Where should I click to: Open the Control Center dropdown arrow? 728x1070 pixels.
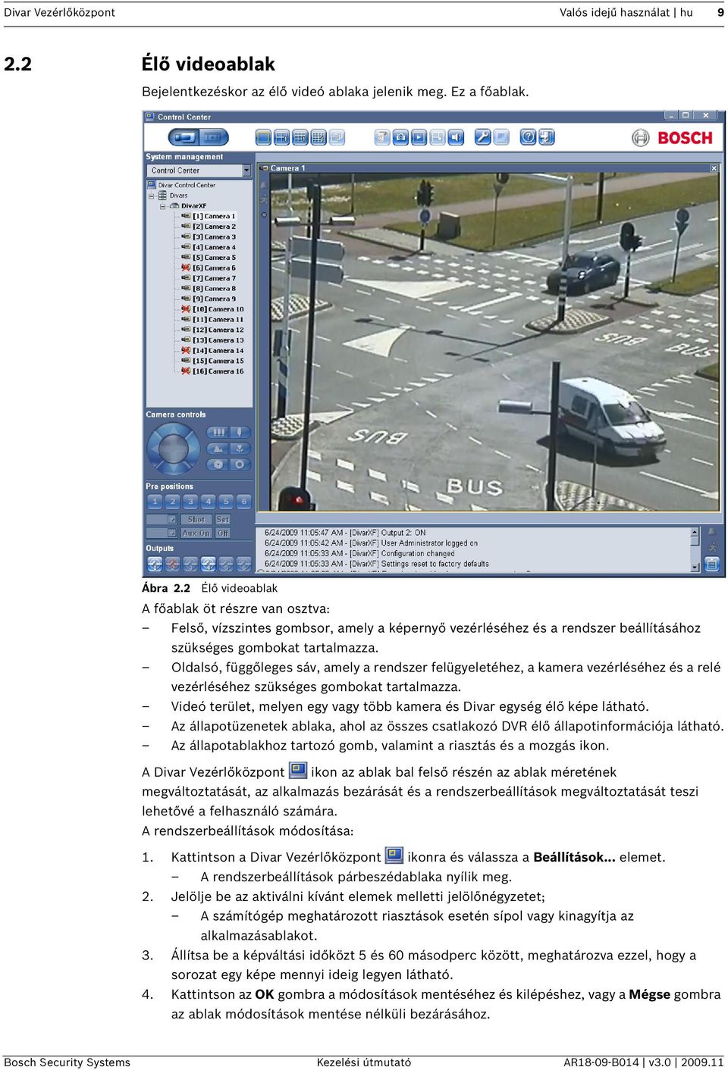click(246, 171)
